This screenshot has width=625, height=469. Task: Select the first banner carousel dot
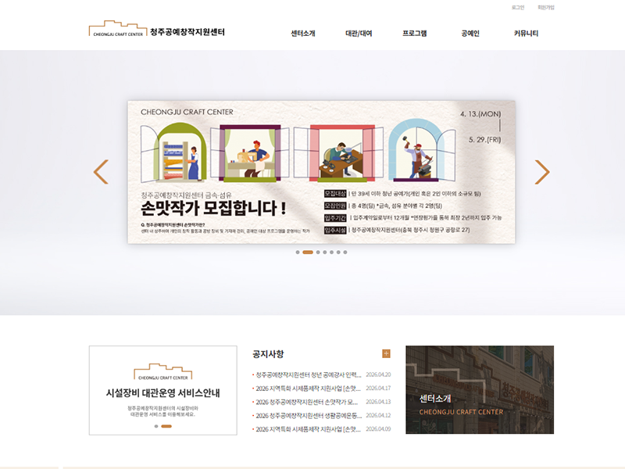coord(298,252)
